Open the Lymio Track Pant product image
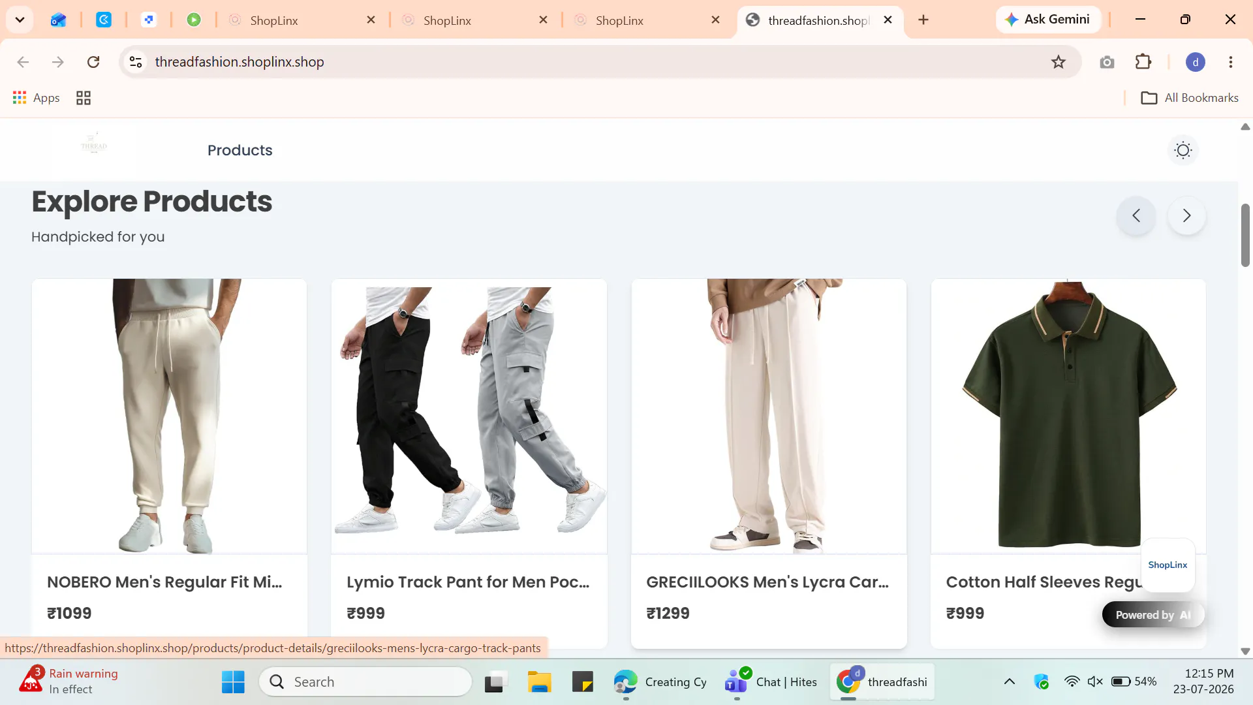 [x=469, y=416]
